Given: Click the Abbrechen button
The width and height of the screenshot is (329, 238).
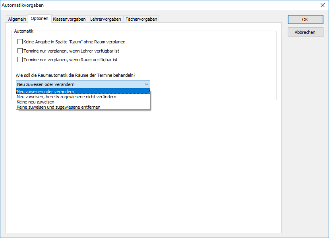Looking at the screenshot, I should click(x=305, y=32).
